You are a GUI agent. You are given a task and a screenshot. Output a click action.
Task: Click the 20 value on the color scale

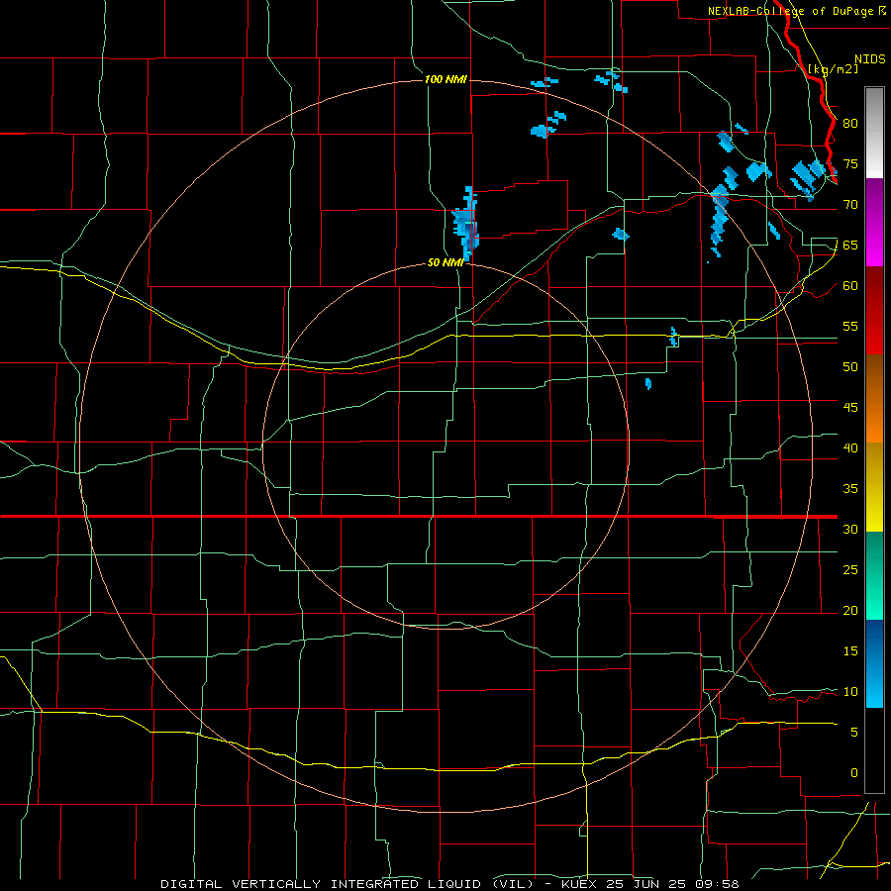850,611
